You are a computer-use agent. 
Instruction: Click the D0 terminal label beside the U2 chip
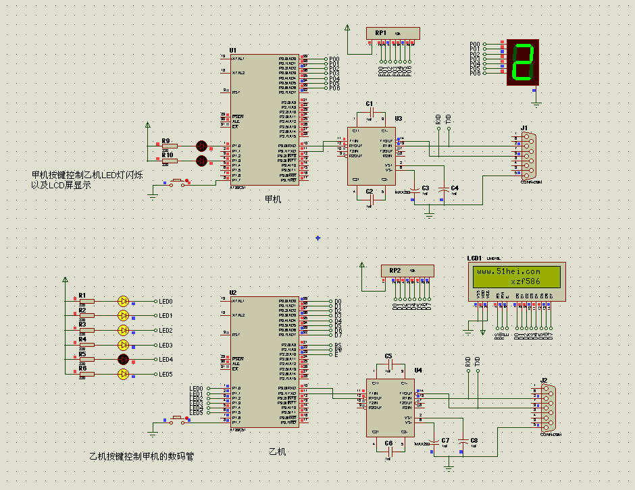coord(338,302)
